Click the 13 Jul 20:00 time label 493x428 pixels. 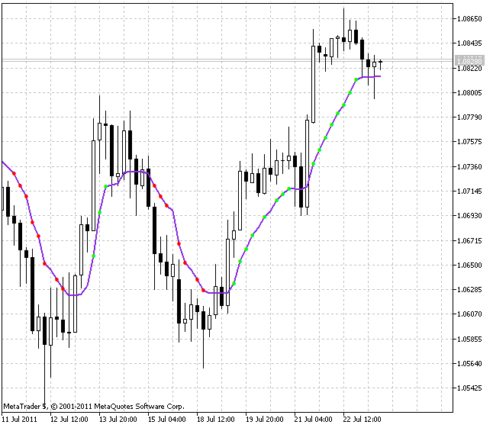tap(118, 420)
